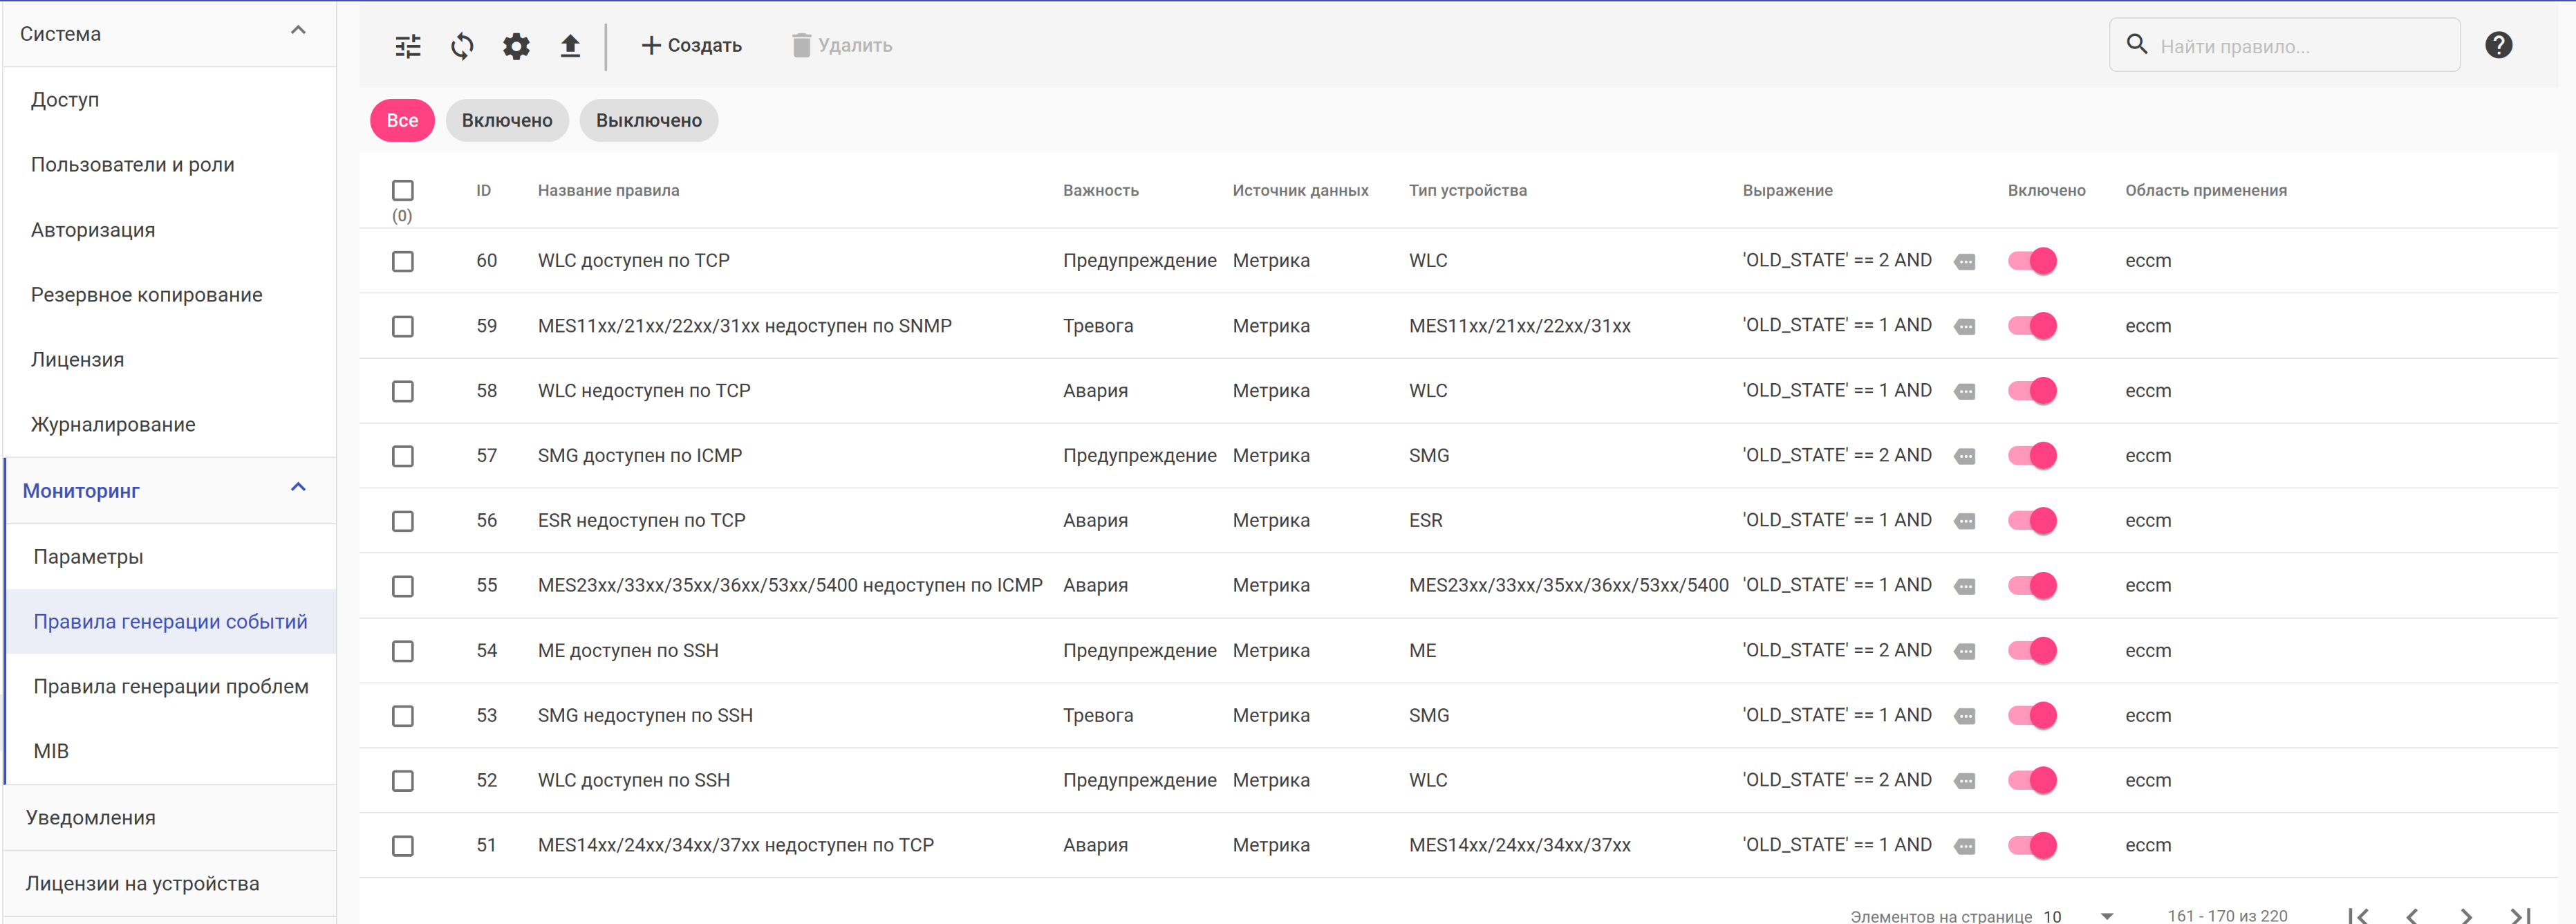The width and height of the screenshot is (2576, 924).
Task: Check the box for rule 56
Action: click(403, 521)
